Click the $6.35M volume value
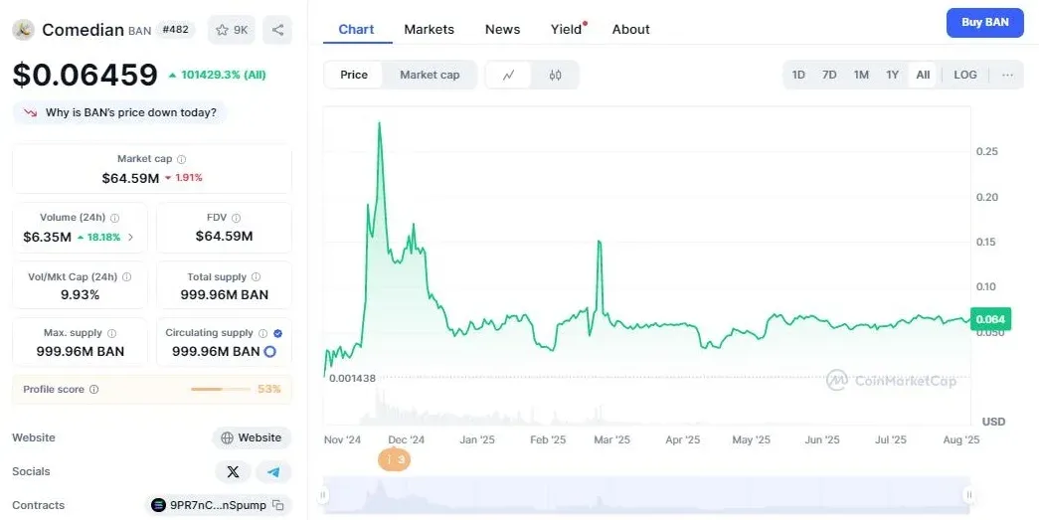Viewport: 1039px width, 520px height. tap(47, 238)
